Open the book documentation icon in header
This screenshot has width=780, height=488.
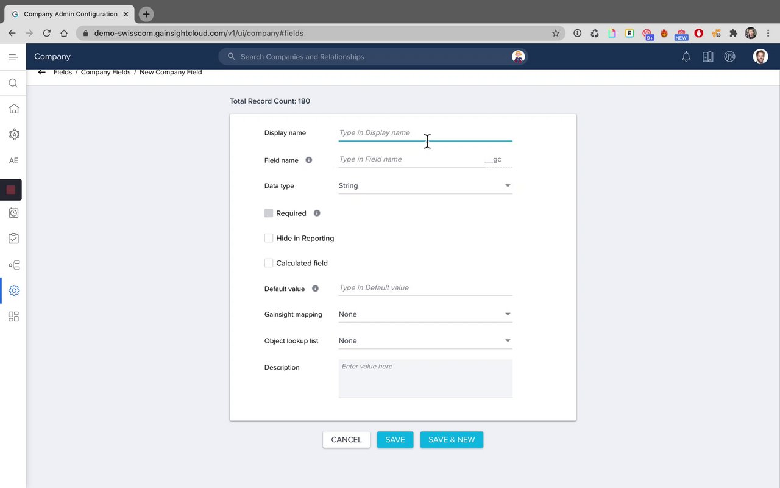pyautogui.click(x=707, y=57)
